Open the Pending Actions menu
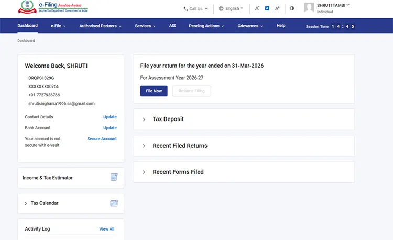Viewport: 393px width, 240px height. tap(206, 26)
